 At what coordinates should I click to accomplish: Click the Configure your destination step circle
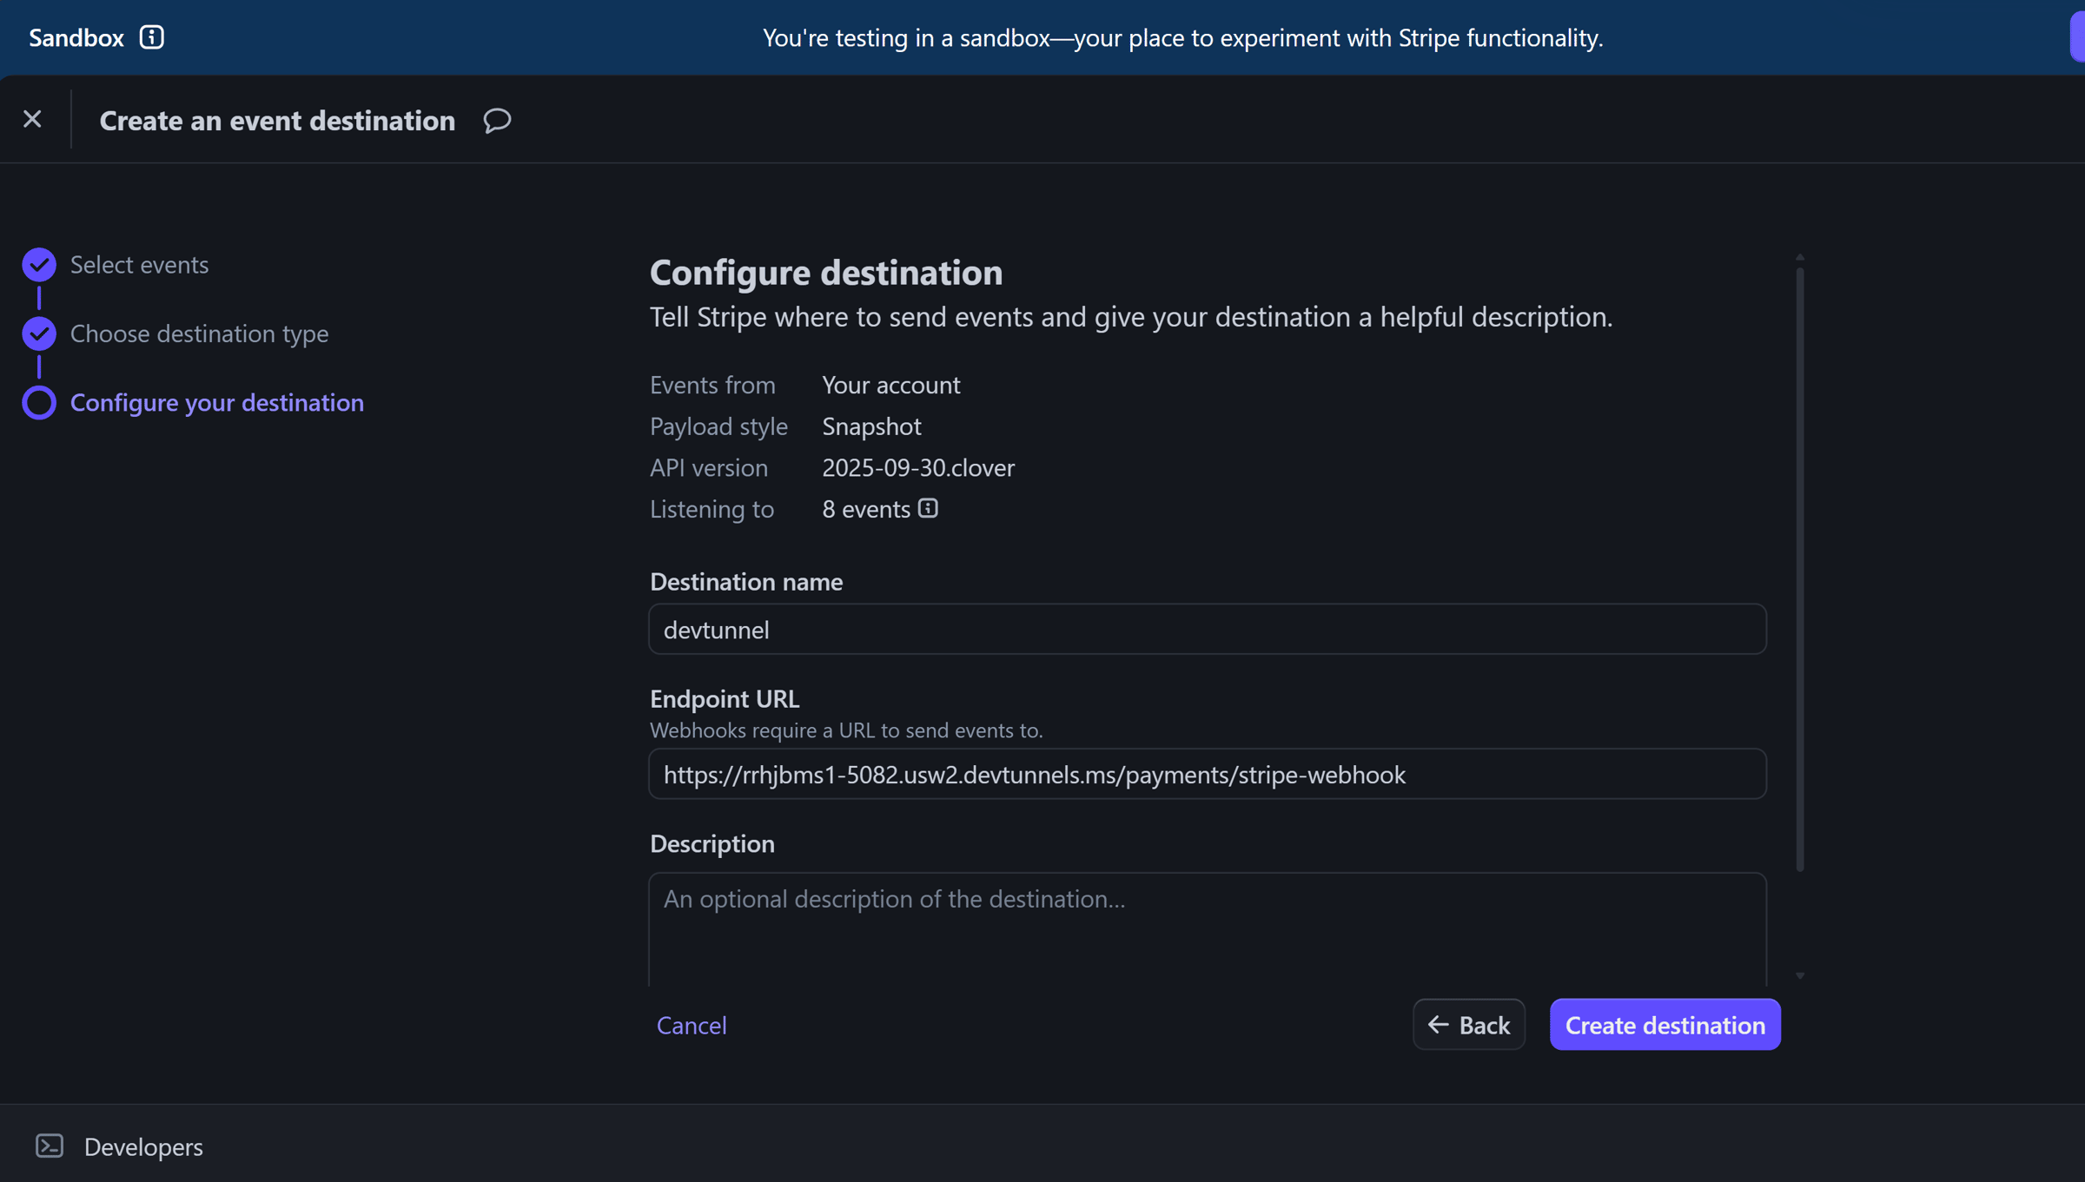pos(39,402)
